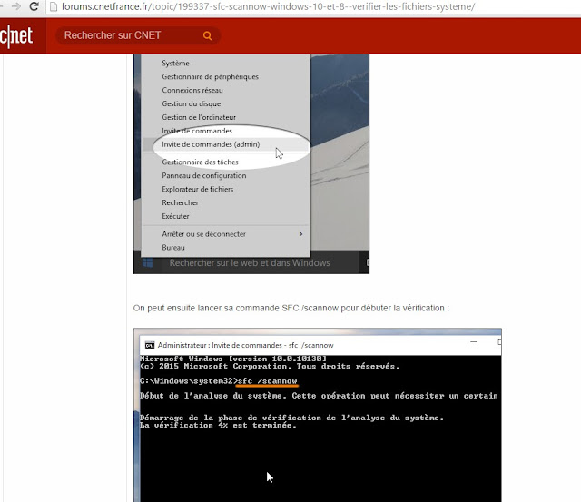Select Connexions réseau menu entry
This screenshot has width=581, height=502.
tap(192, 90)
